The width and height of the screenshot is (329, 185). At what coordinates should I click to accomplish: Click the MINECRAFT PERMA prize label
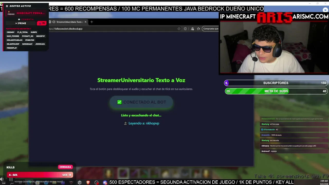pos(31,13)
